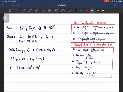Go back using the back chevron
The image size is (123, 92).
tap(3, 5)
